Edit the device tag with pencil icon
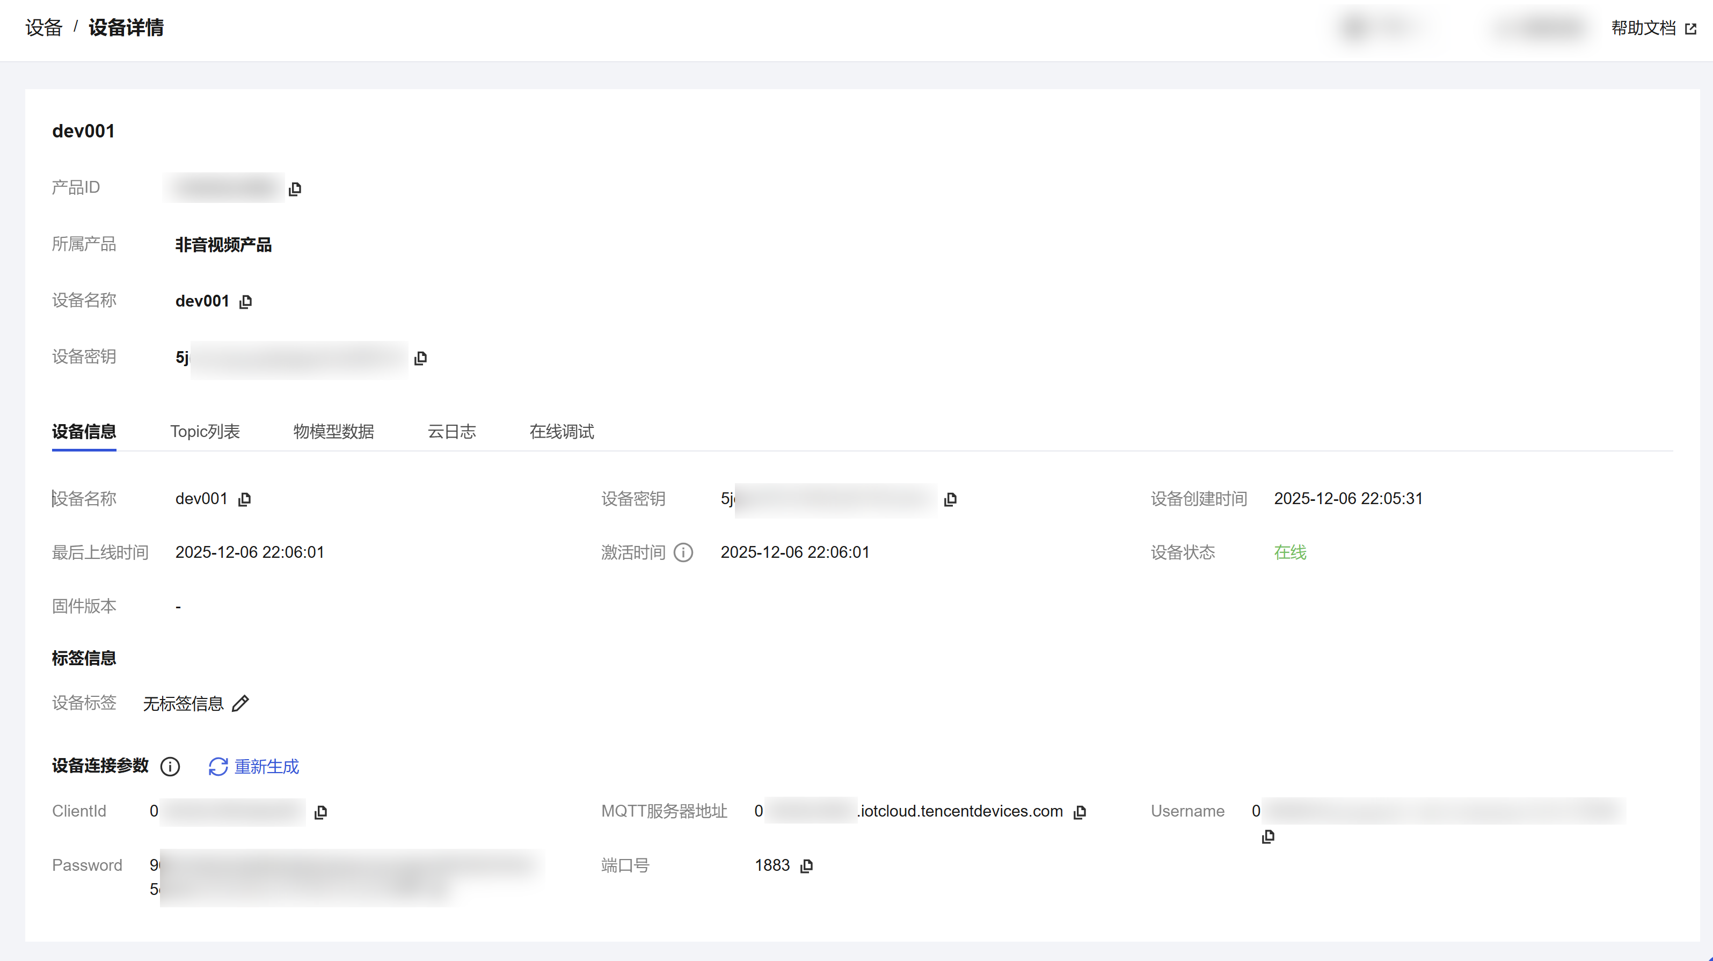This screenshot has width=1713, height=961. tap(240, 704)
